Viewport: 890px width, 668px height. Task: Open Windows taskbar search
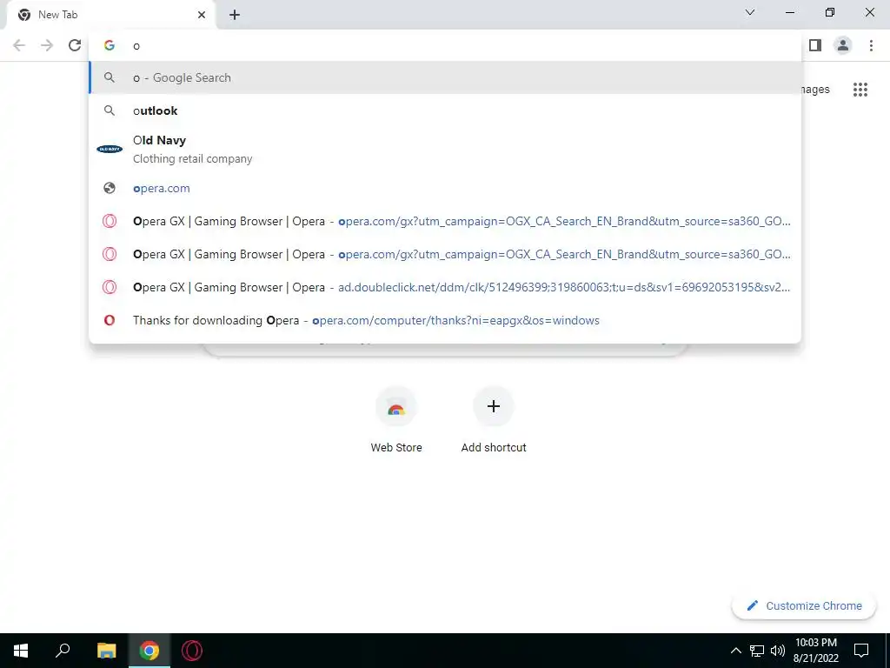[x=63, y=651]
